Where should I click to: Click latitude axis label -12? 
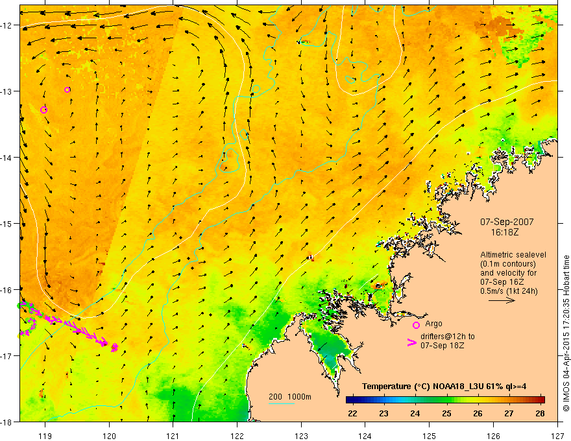(x=7, y=25)
